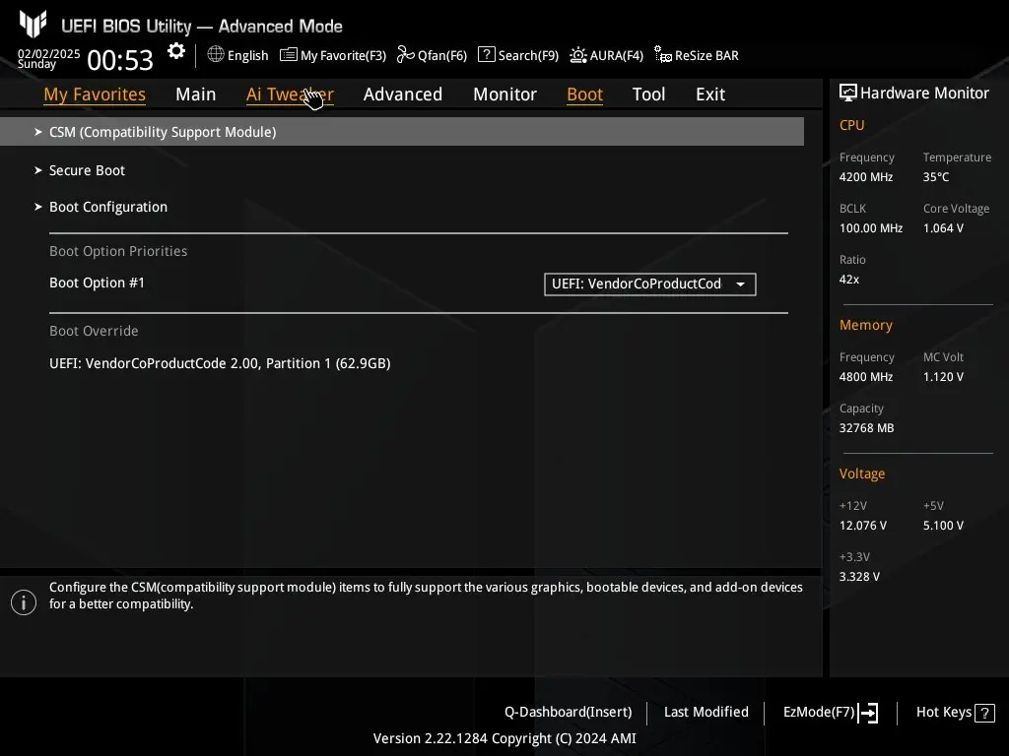This screenshot has height=756, width=1009.
Task: Click the Boot Option #1 dropdown arrow
Action: (741, 284)
